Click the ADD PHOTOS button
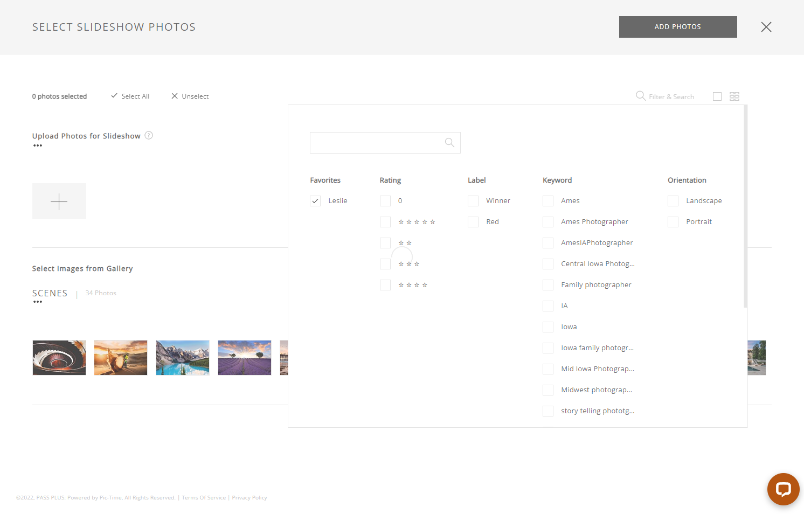 tap(678, 27)
